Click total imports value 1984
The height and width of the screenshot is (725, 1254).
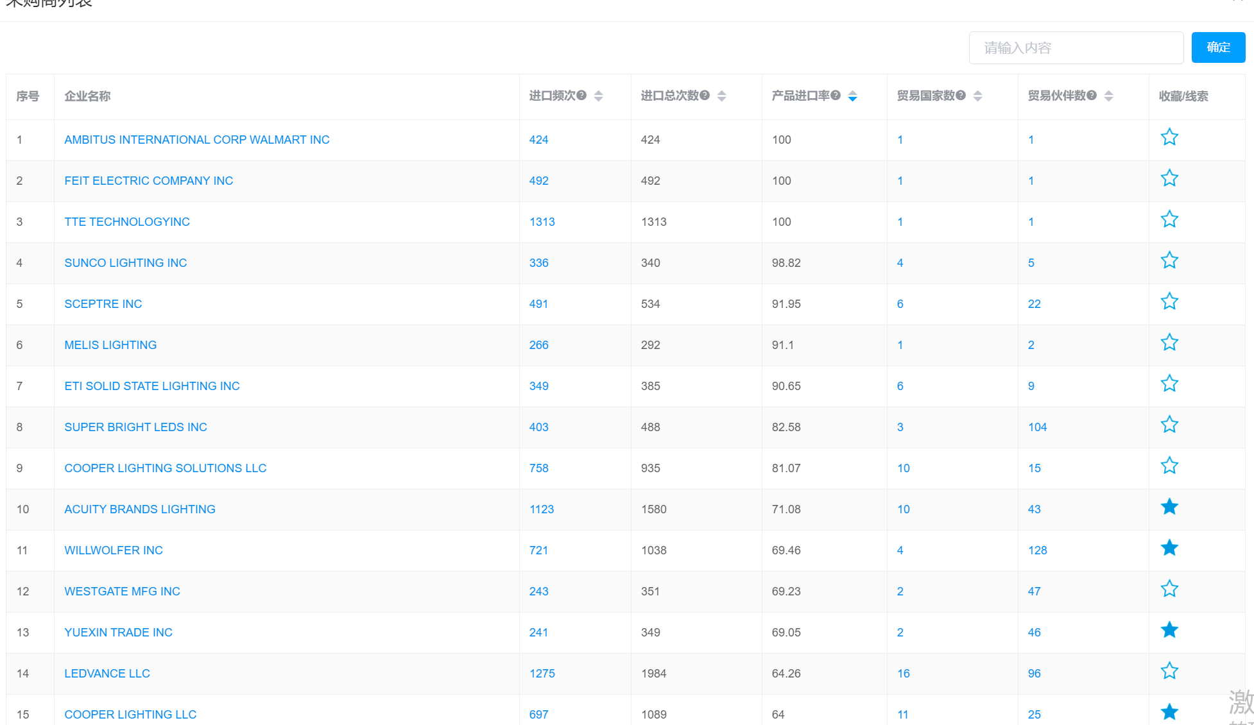point(654,674)
